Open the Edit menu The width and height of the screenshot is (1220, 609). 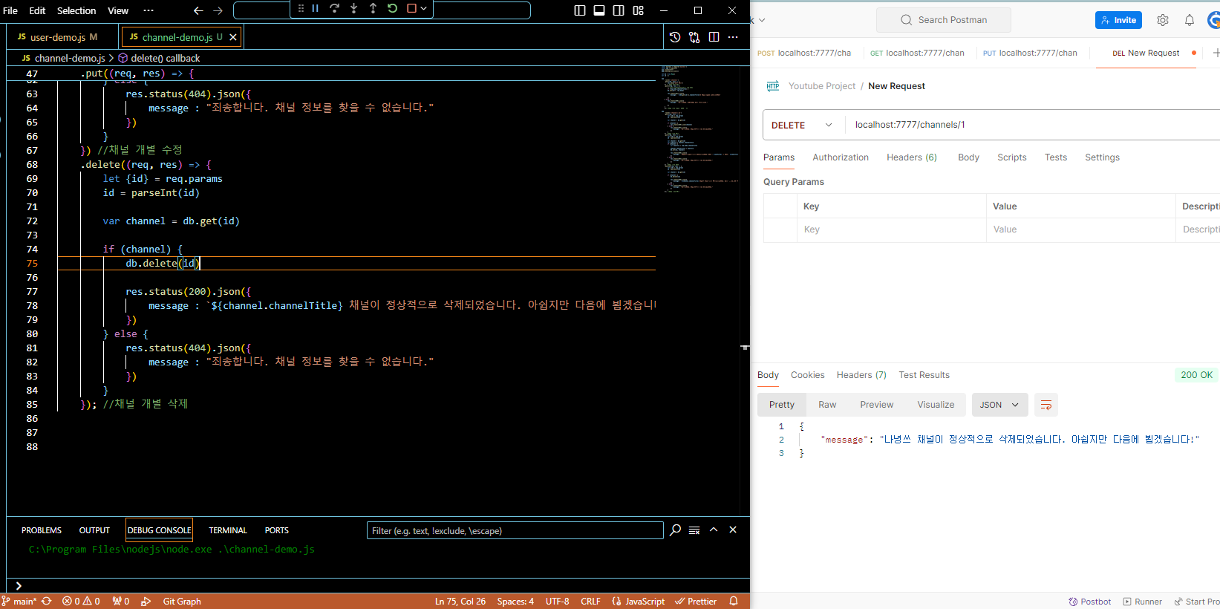pyautogui.click(x=37, y=10)
